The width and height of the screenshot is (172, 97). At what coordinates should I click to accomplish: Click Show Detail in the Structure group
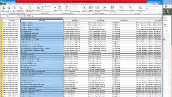(152, 7)
